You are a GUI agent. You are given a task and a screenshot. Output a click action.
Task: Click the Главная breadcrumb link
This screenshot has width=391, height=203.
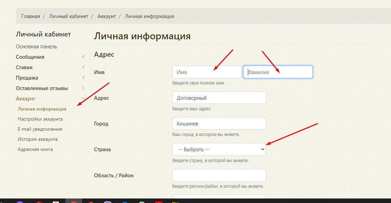31,16
